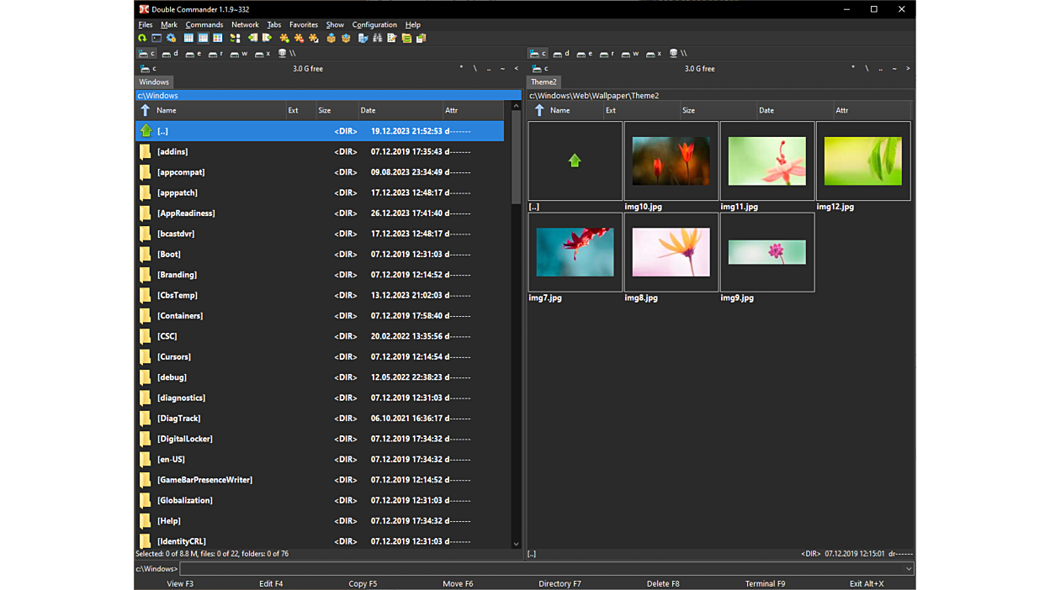The image size is (1050, 590).
Task: Click the Unselect group asterisk minus icon
Action: 299,39
